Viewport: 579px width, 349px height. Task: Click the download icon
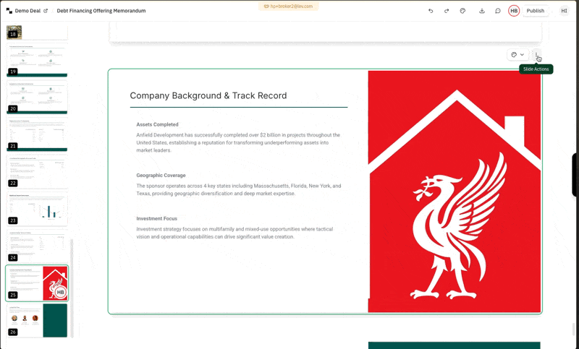tap(482, 11)
